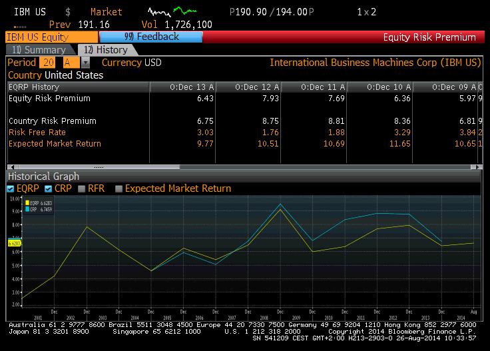
Task: Click the table scrollbar left arrow
Action: click(12, 167)
